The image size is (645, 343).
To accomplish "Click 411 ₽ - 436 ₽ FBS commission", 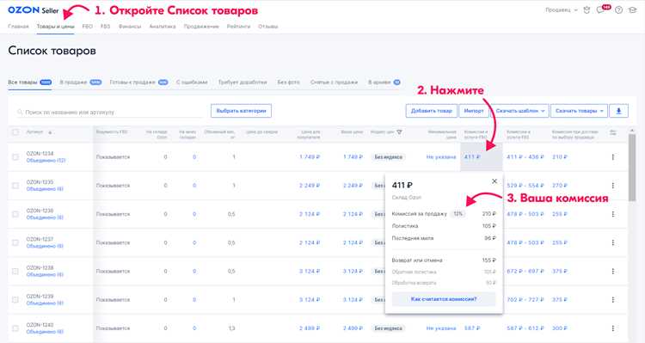I will (x=525, y=156).
